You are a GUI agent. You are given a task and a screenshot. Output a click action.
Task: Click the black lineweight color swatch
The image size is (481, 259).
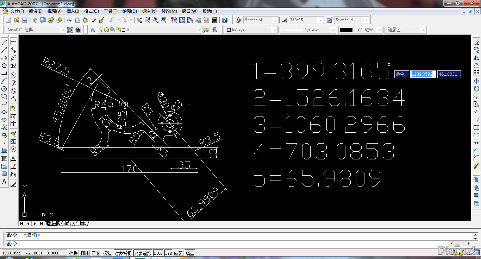pyautogui.click(x=346, y=30)
